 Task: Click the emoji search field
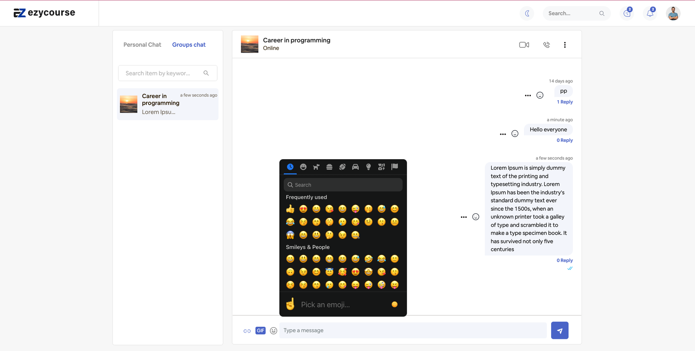[x=343, y=185]
